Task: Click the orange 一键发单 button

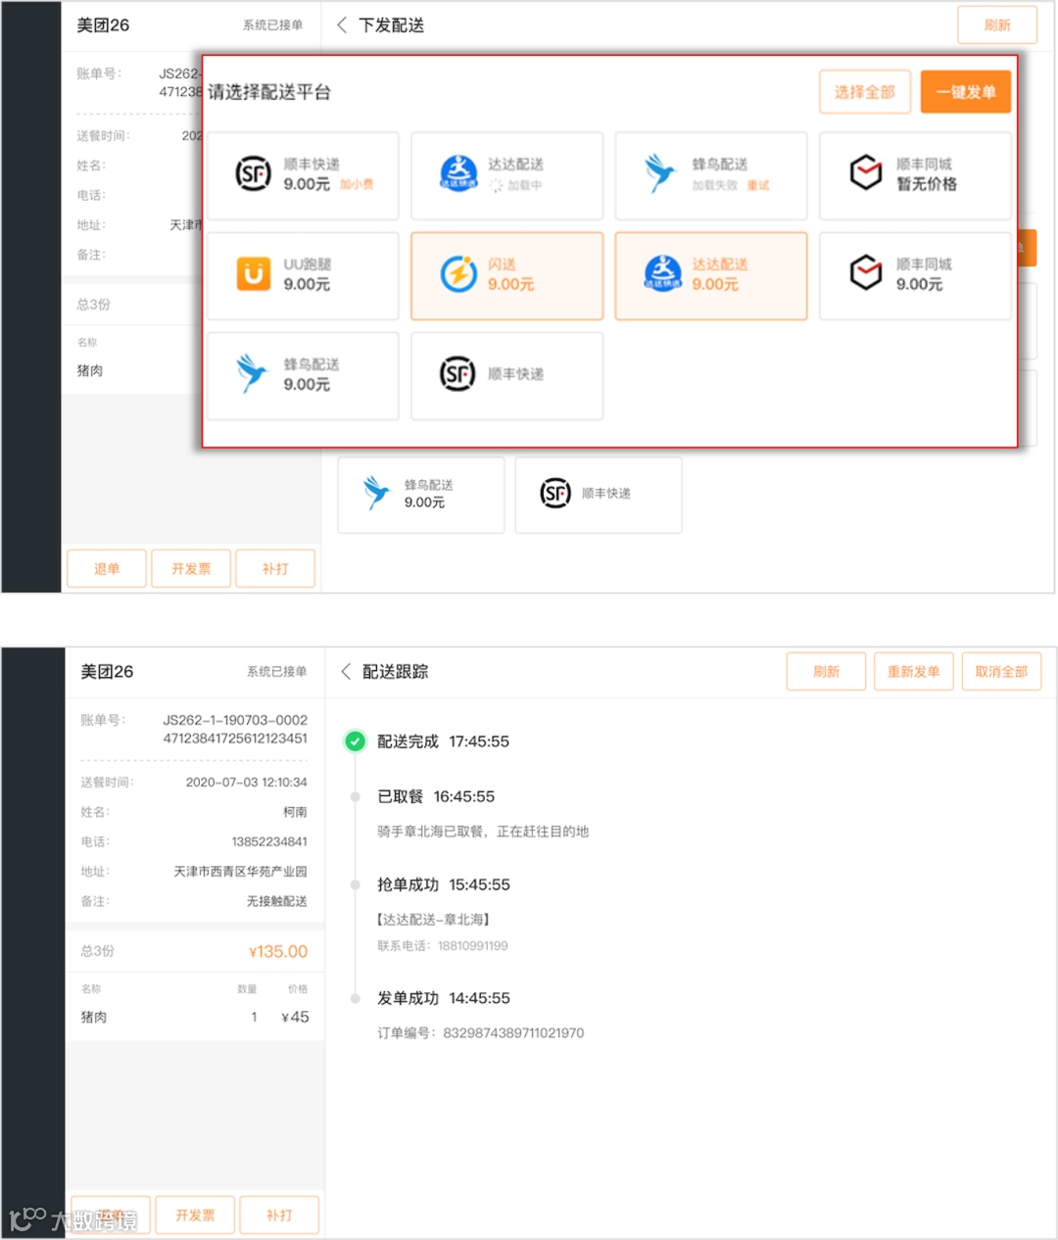Action: tap(966, 92)
